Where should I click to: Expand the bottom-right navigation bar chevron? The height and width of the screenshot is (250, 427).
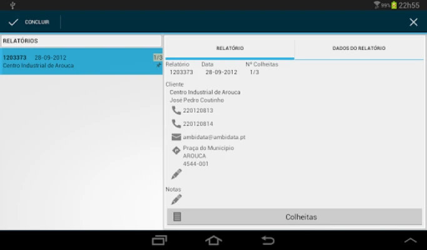(410, 240)
